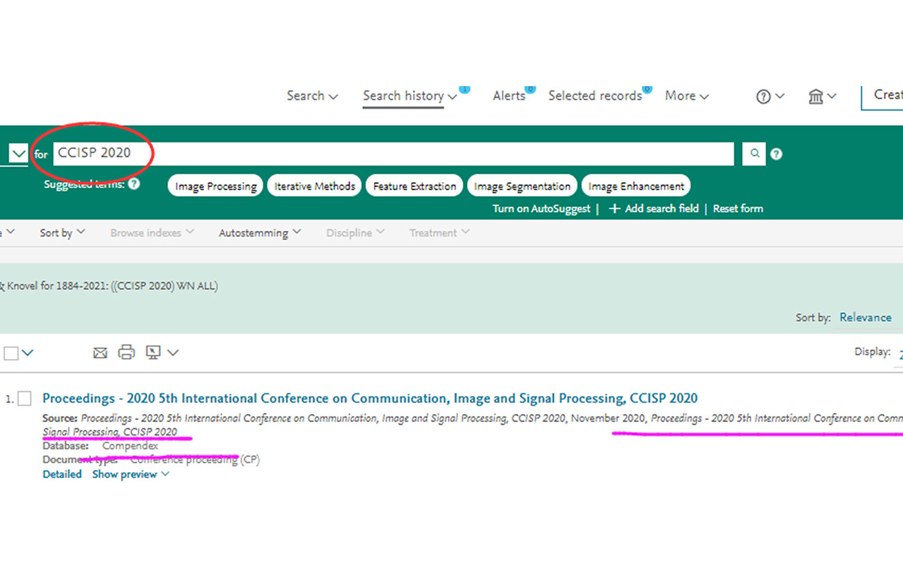
Task: Check the box for result 1
Action: click(25, 399)
